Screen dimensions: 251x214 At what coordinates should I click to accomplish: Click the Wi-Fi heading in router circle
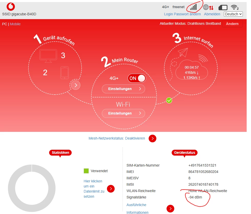(x=123, y=104)
